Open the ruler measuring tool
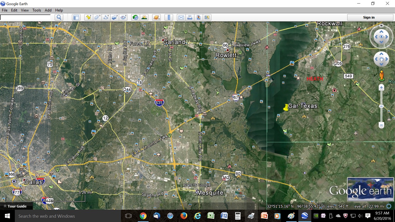395x222 pixels. 169,17
